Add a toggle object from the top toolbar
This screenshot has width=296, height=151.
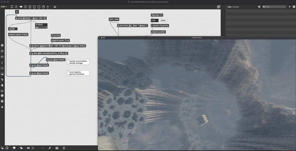[26, 7]
